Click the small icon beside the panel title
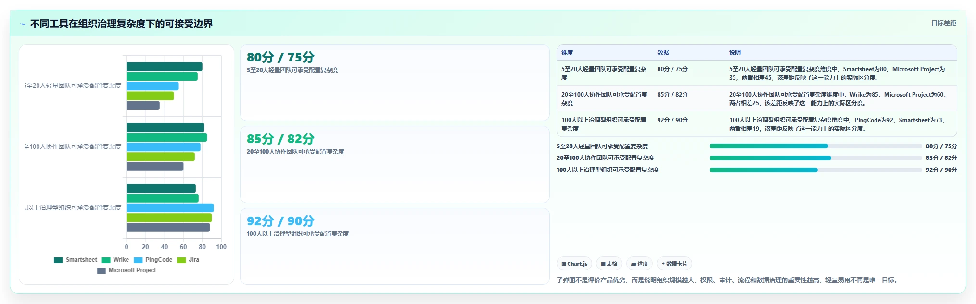 tap(23, 24)
